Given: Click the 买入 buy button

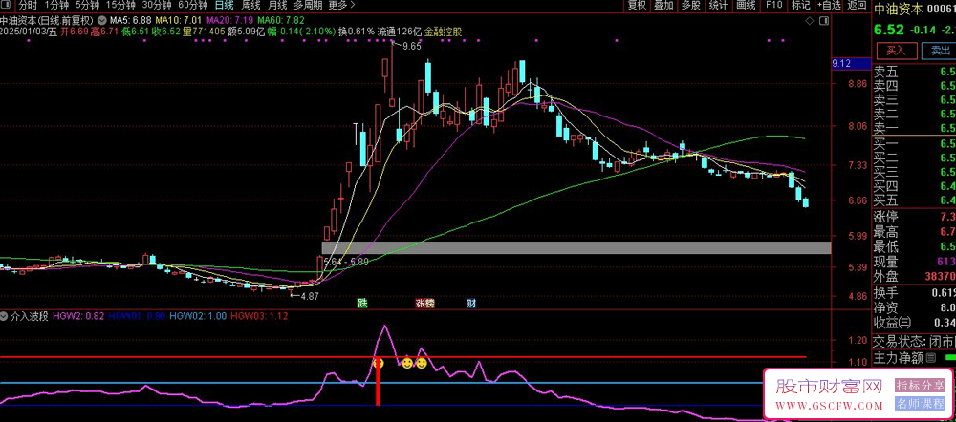Looking at the screenshot, I should tap(896, 50).
